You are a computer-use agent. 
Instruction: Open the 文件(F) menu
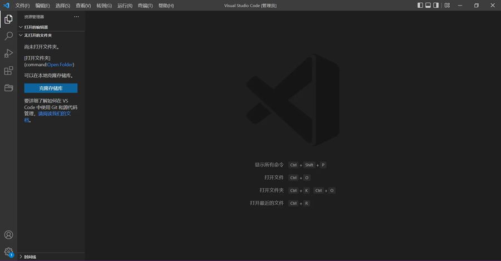(x=22, y=6)
